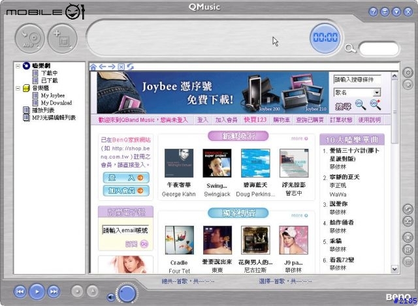Click the search magnifier icon in webpage
418x306 pixels.
[361, 104]
